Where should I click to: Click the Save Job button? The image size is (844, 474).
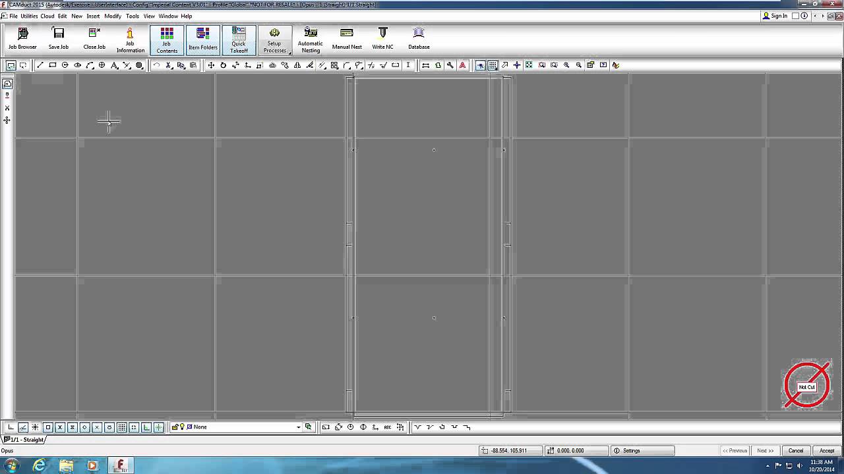[x=58, y=39]
